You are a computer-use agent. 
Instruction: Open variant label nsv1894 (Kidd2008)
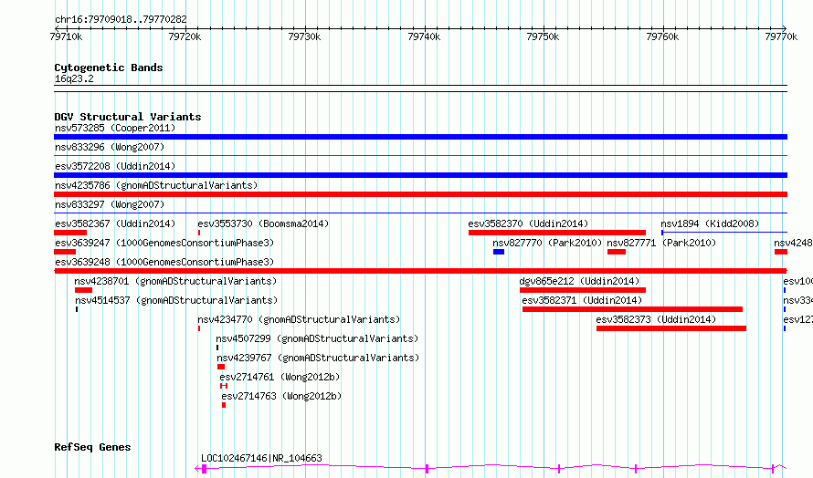(x=710, y=223)
